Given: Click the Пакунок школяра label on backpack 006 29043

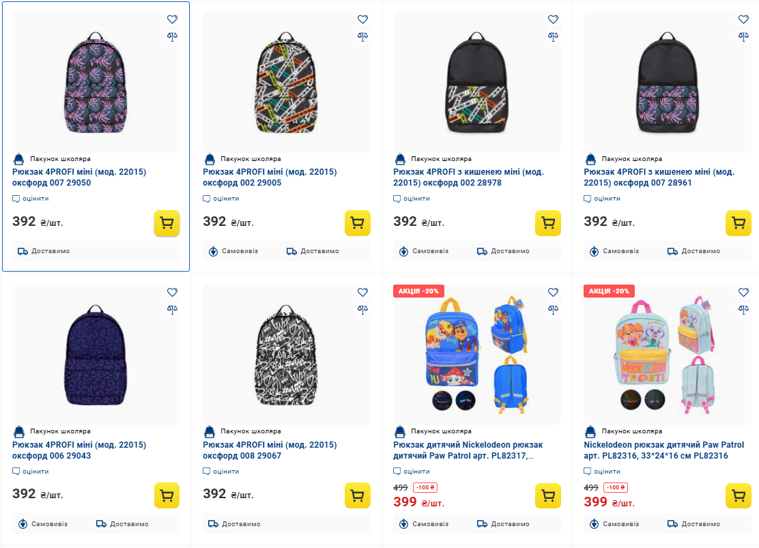Looking at the screenshot, I should [x=60, y=431].
